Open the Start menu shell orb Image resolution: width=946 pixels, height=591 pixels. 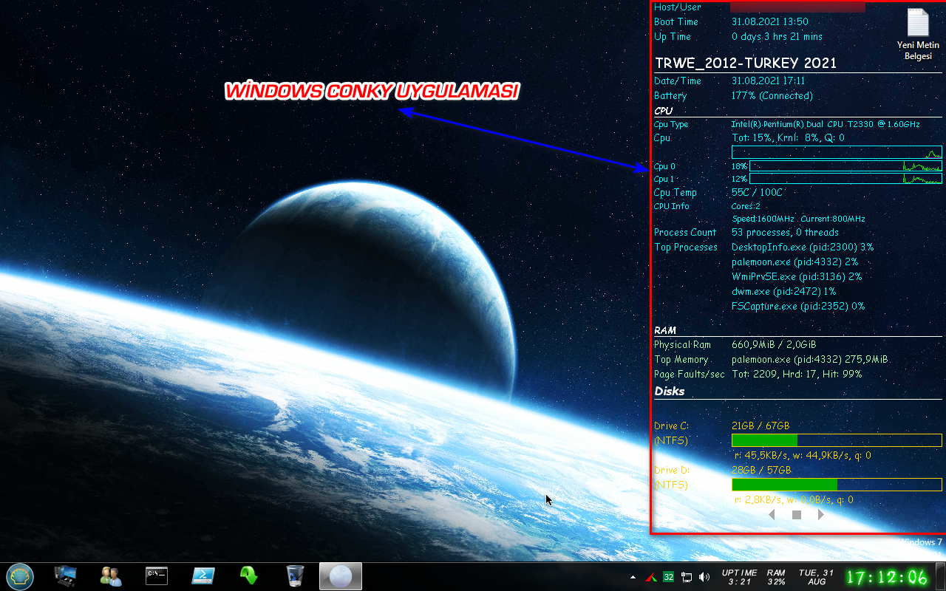20,576
